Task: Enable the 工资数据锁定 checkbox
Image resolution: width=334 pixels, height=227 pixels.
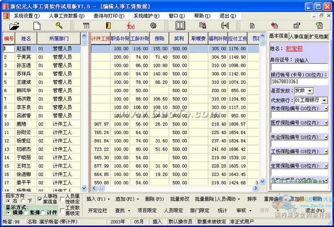Action: pos(62,211)
